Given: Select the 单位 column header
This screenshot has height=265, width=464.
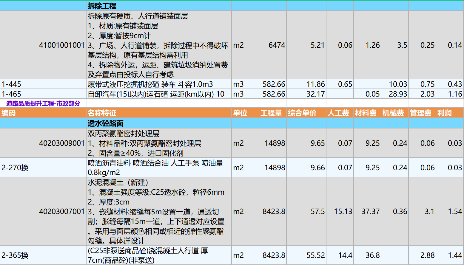Looking at the screenshot, I should click(x=245, y=113).
